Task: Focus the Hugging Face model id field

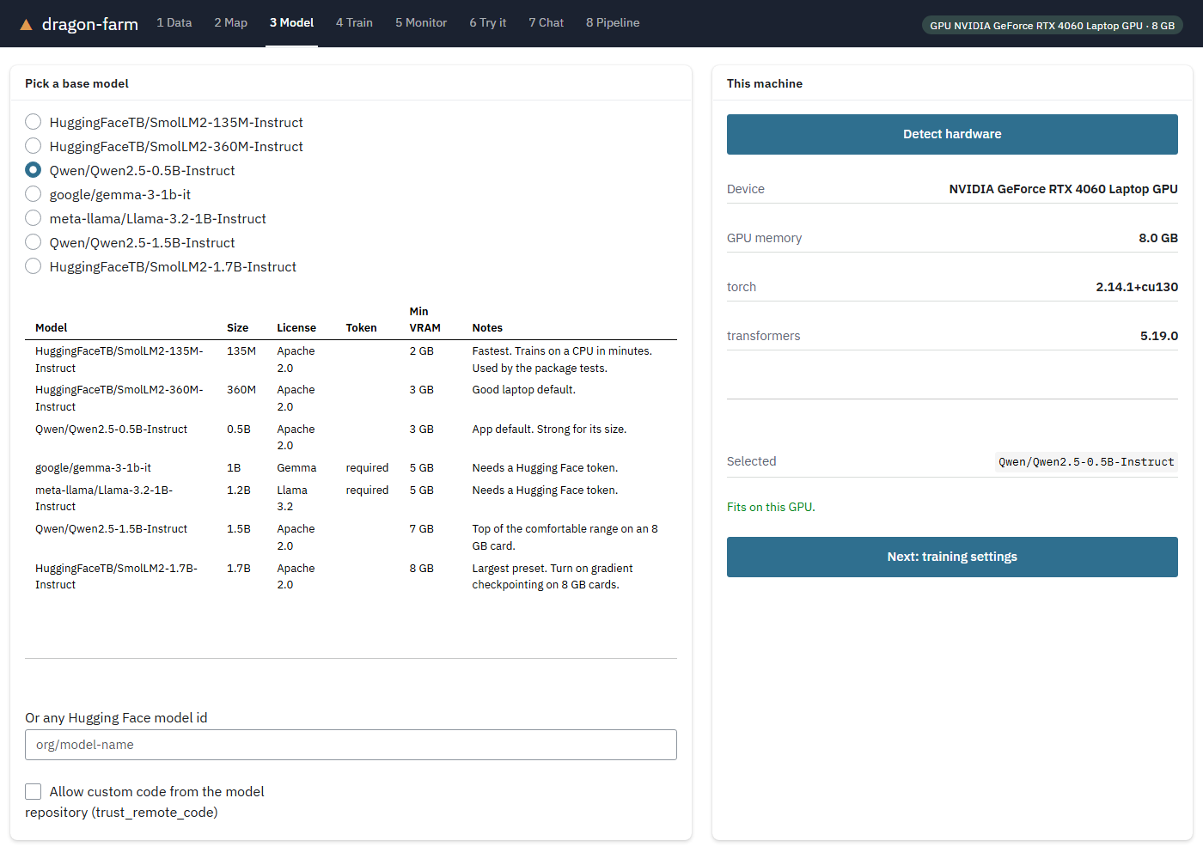Action: pyautogui.click(x=351, y=745)
